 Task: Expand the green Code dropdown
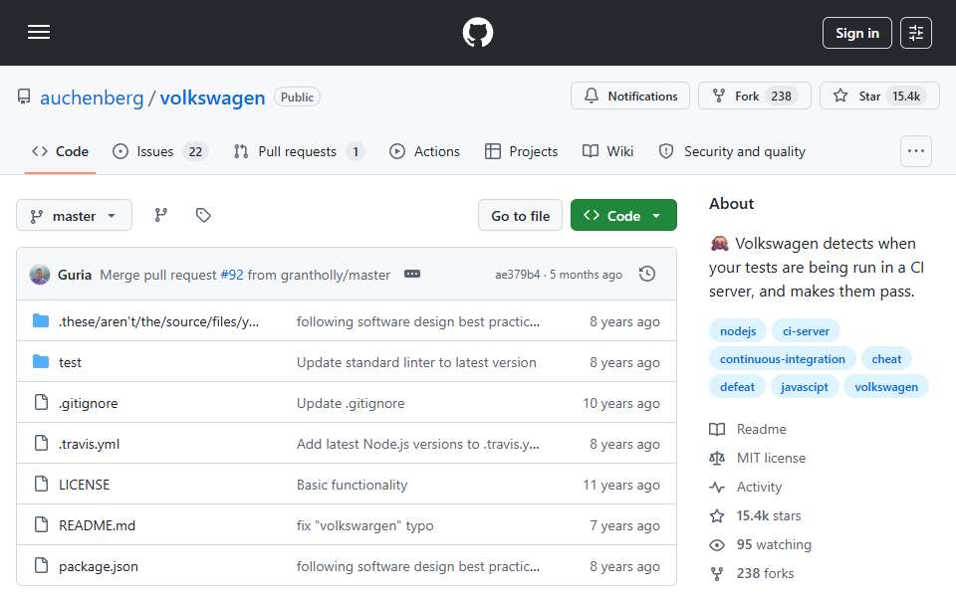[623, 216]
